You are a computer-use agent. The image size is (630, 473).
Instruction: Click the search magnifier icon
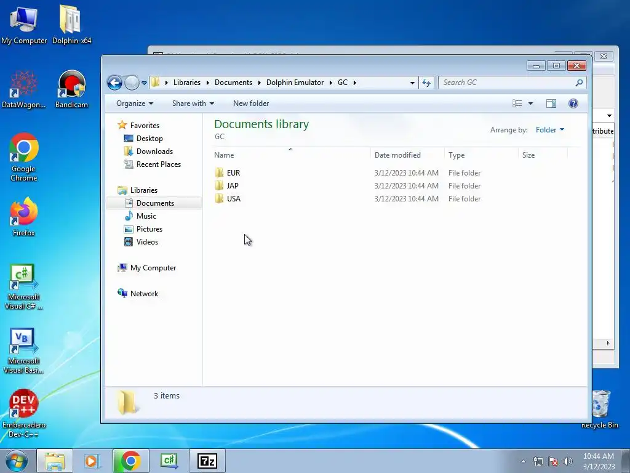click(579, 83)
